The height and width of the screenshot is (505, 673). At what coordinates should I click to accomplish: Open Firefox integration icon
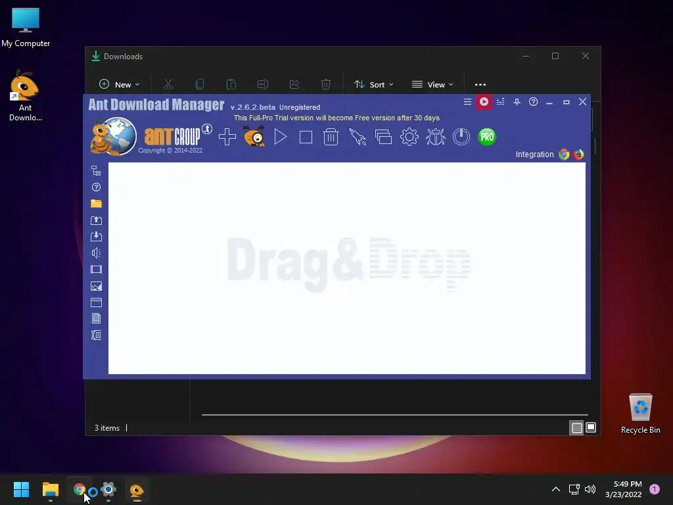[578, 155]
